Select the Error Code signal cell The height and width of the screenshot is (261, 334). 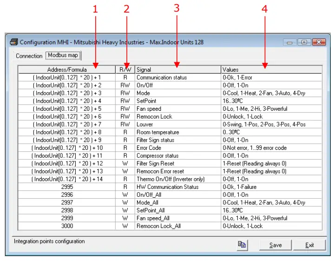(x=178, y=148)
